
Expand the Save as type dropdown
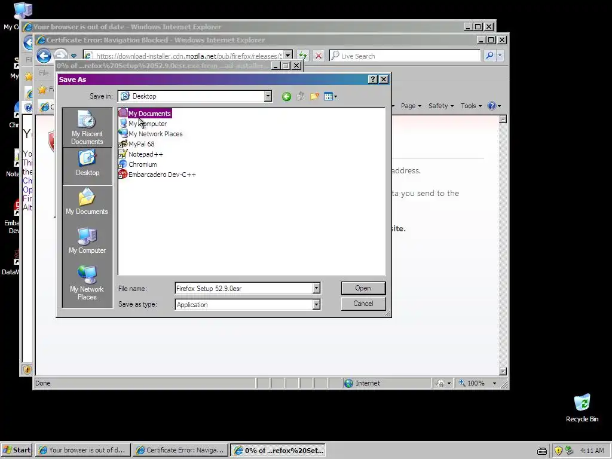[316, 304]
